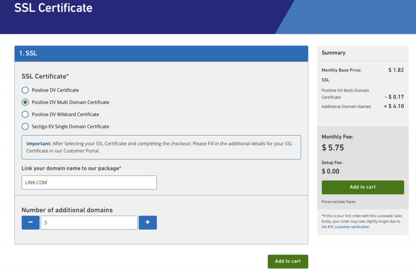The height and width of the screenshot is (270, 416).
Task: Increase additional domains with plus button
Action: pos(147,222)
